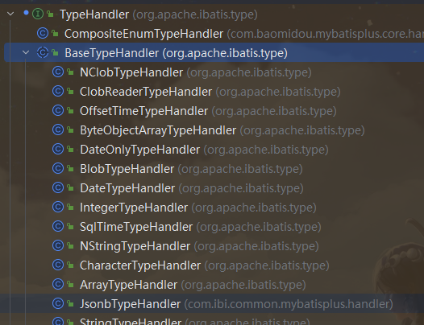Viewport: 424px width, 325px height.
Task: Click the public lock icon next to TypeHandler
Action: [50, 14]
